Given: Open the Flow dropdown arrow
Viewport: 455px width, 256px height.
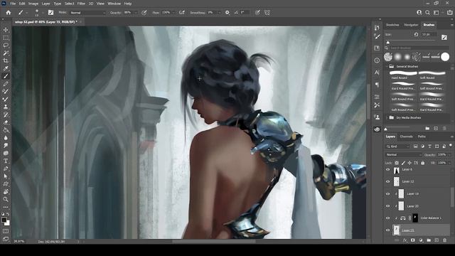Looking at the screenshot, I should click(x=173, y=13).
